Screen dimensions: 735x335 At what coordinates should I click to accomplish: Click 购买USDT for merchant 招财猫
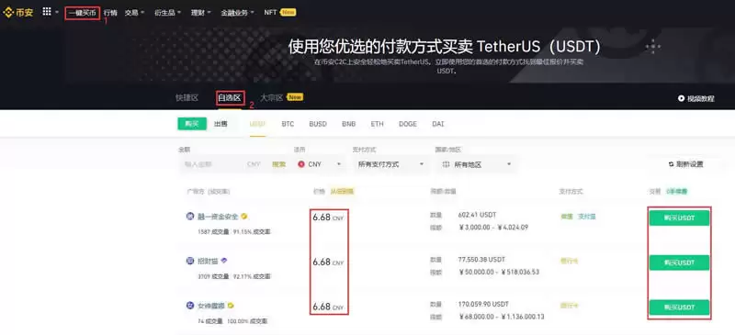click(679, 262)
